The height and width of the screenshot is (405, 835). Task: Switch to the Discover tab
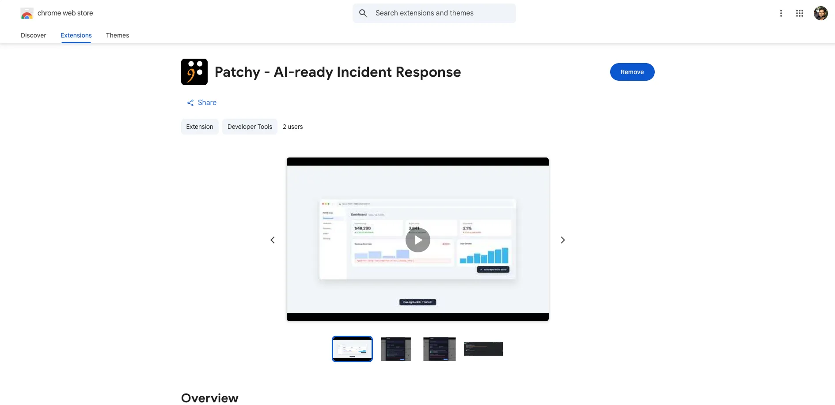[34, 35]
